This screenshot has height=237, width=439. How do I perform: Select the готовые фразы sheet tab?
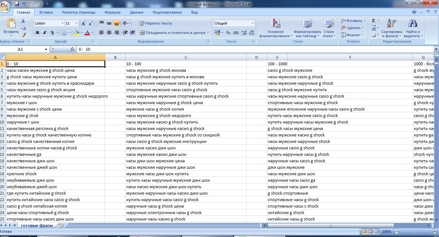[x=37, y=226]
